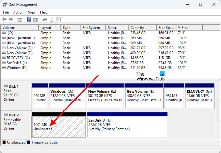
Task: Click the 238.46 GB capacity value
Action: pos(138,33)
